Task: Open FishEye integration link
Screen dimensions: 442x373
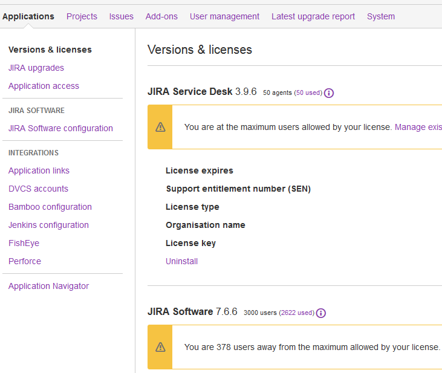Action: [x=24, y=243]
